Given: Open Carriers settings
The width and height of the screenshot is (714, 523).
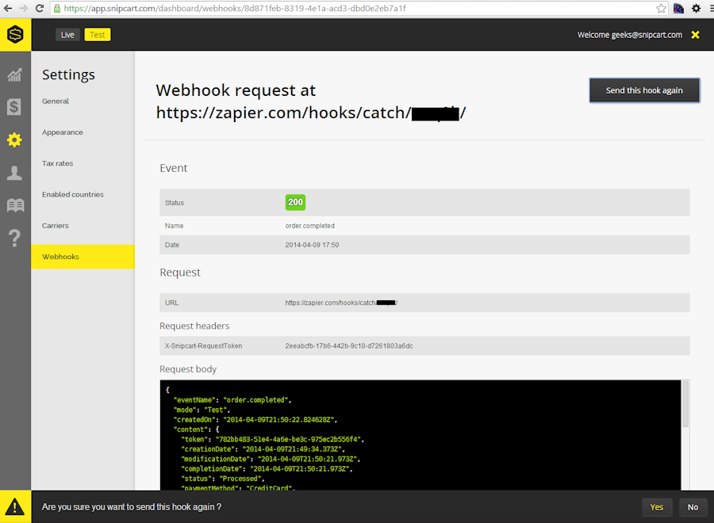Looking at the screenshot, I should (x=56, y=226).
